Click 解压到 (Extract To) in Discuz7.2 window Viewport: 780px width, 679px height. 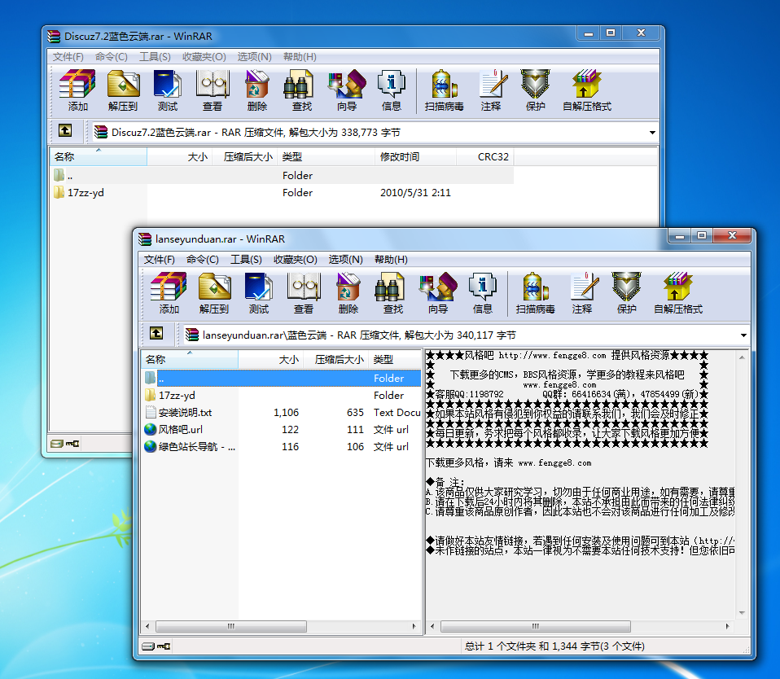(123, 90)
